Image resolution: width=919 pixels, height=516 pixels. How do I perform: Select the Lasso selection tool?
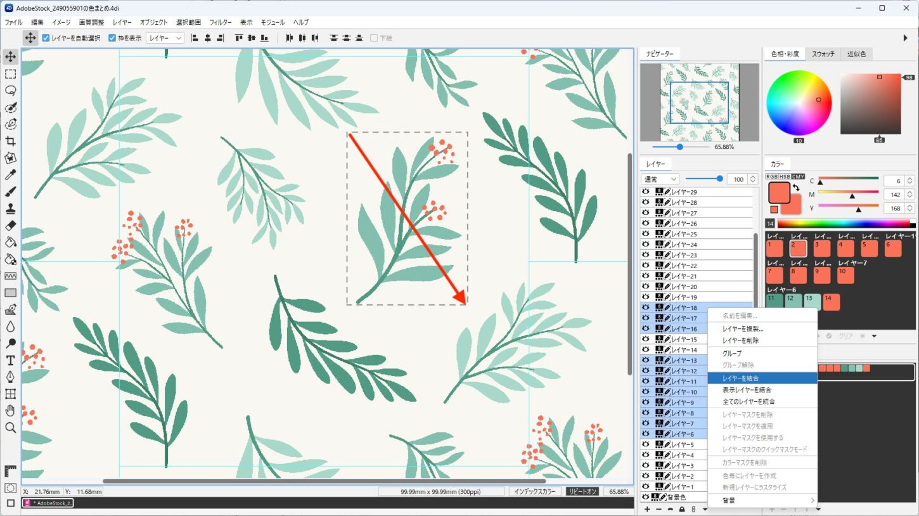pyautogui.click(x=10, y=91)
